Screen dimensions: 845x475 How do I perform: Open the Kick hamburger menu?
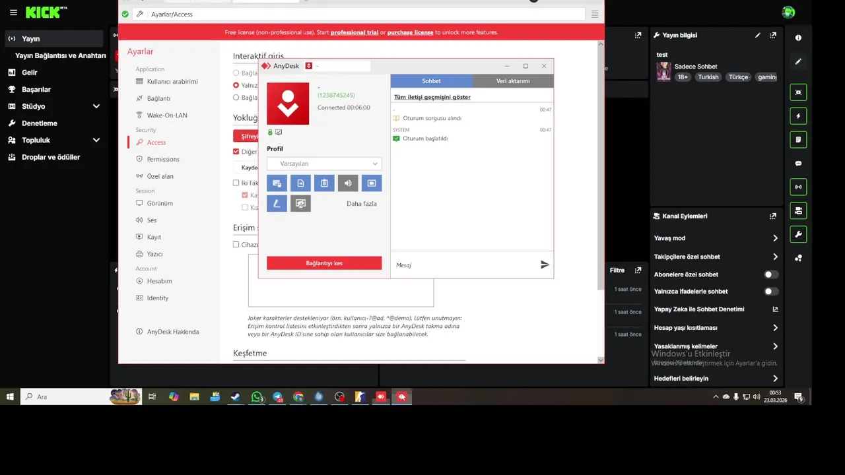(x=13, y=13)
